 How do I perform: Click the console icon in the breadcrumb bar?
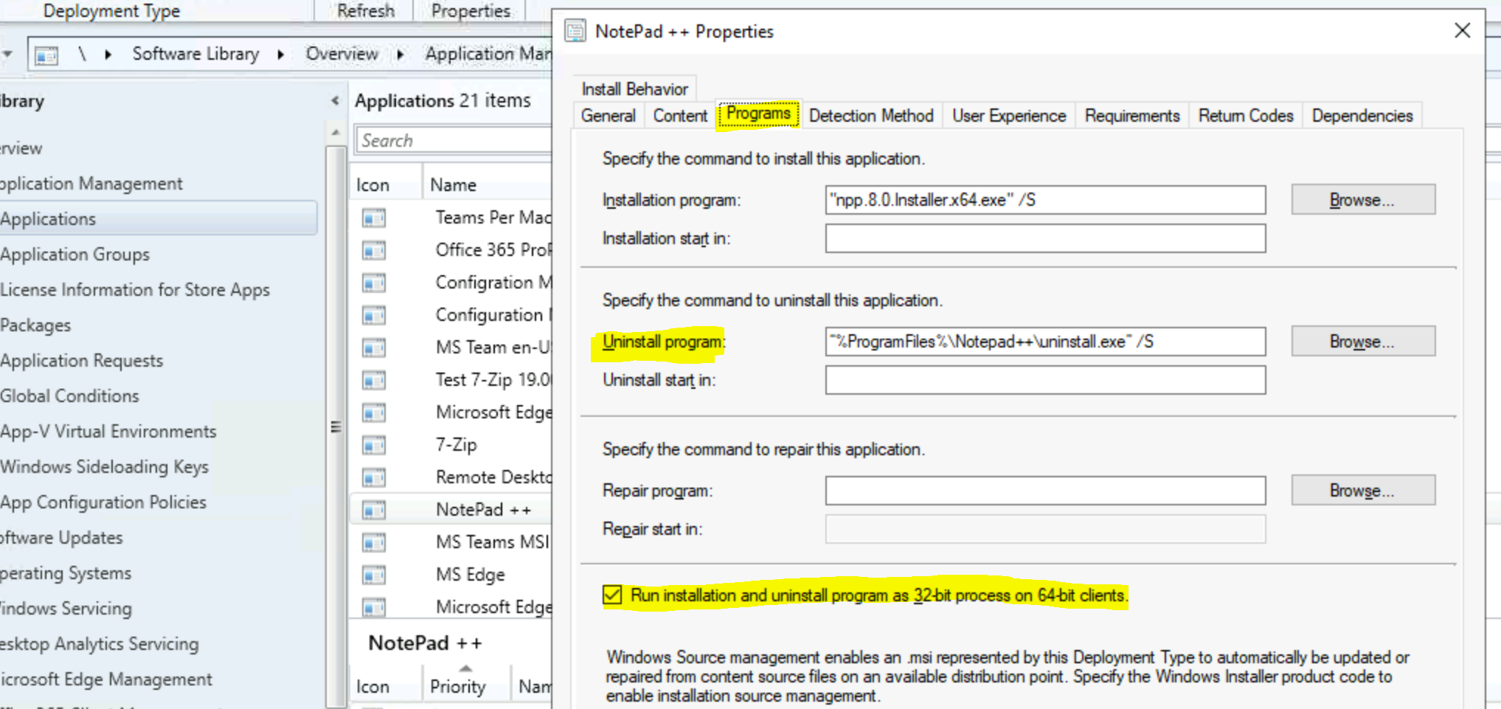[x=47, y=54]
